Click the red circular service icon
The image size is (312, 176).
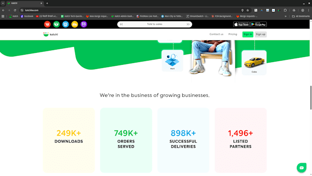pyautogui.click(x=47, y=24)
